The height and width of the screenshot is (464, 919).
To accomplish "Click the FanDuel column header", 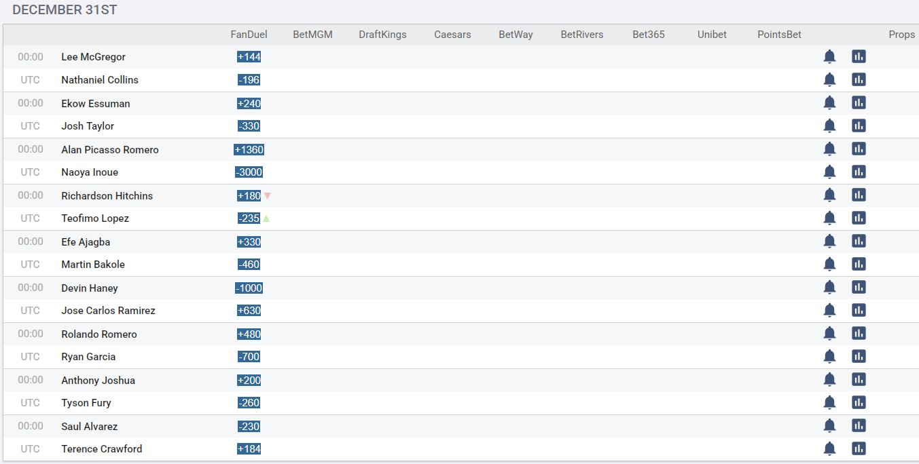I will pyautogui.click(x=249, y=35).
